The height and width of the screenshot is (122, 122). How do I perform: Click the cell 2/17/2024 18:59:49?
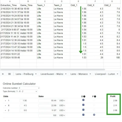click(x=10, y=58)
